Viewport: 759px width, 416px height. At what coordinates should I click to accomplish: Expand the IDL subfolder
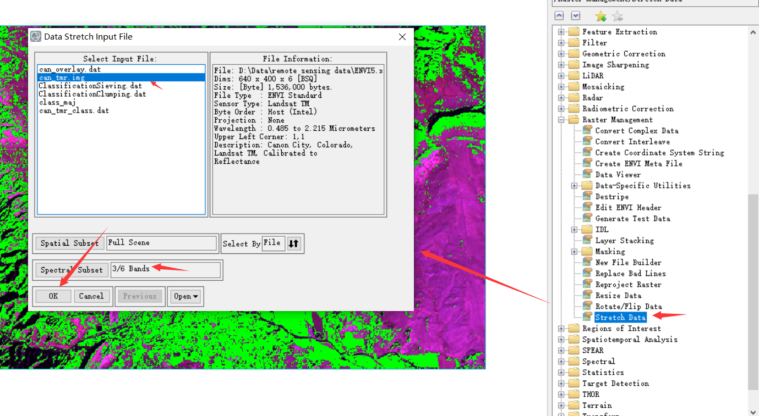(575, 230)
